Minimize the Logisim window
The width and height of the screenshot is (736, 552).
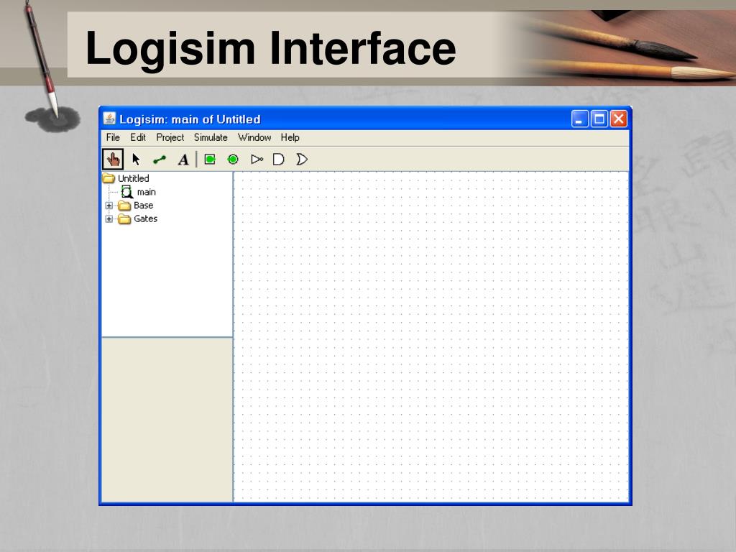coord(580,119)
